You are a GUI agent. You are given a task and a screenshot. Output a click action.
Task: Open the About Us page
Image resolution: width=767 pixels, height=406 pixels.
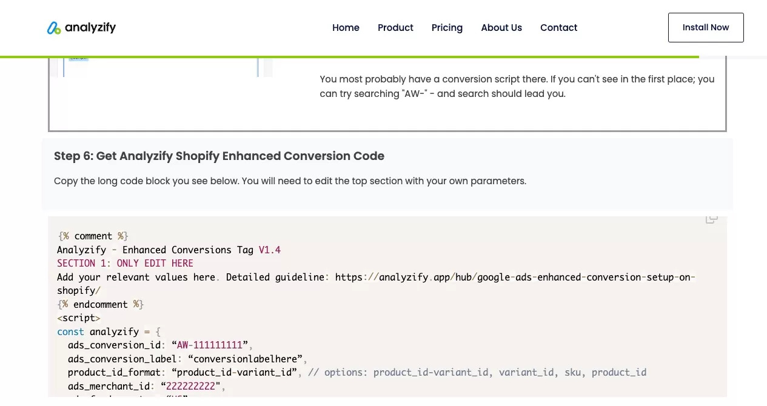(501, 28)
